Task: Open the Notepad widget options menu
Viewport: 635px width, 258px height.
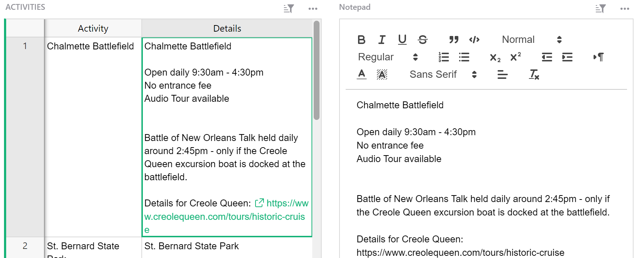Action: 624,9
